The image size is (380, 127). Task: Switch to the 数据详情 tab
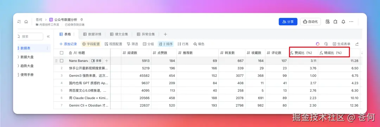(92, 34)
